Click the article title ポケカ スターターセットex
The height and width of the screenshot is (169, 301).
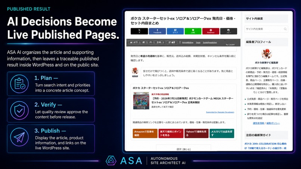[183, 21]
